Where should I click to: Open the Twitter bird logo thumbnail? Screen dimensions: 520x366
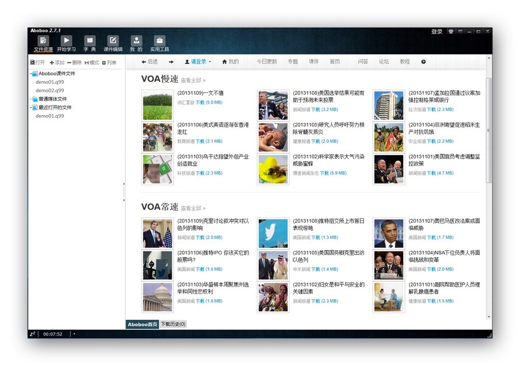coord(273,233)
